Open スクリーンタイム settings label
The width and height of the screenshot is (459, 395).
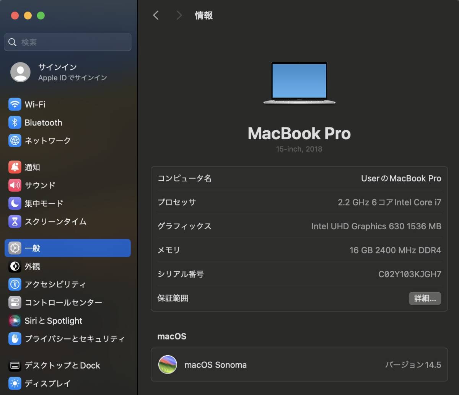(x=55, y=222)
